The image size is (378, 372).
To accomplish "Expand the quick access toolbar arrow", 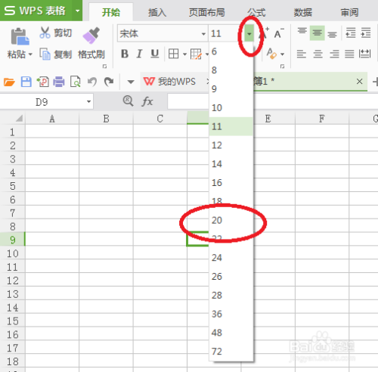I will point(131,82).
